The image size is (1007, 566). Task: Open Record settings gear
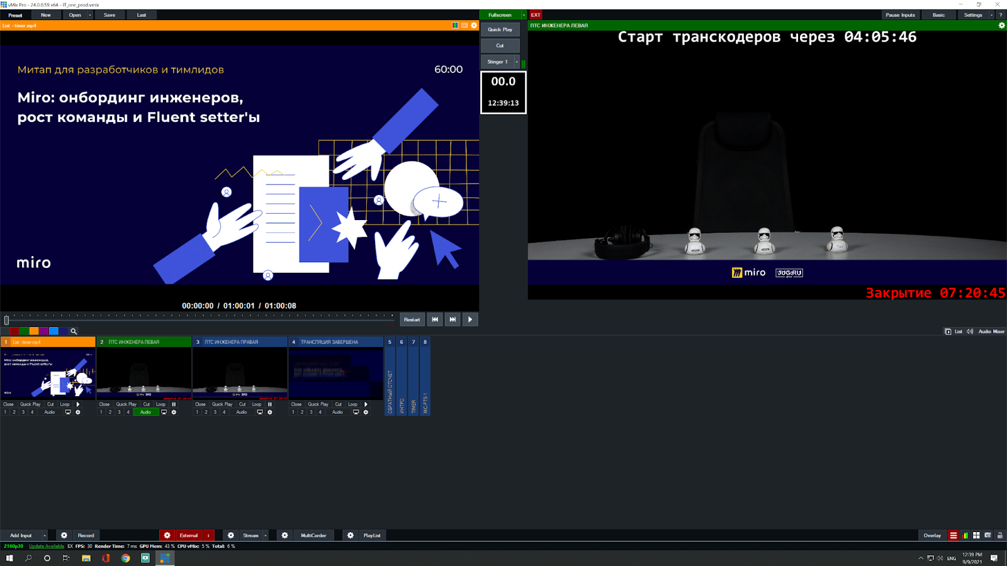64,535
